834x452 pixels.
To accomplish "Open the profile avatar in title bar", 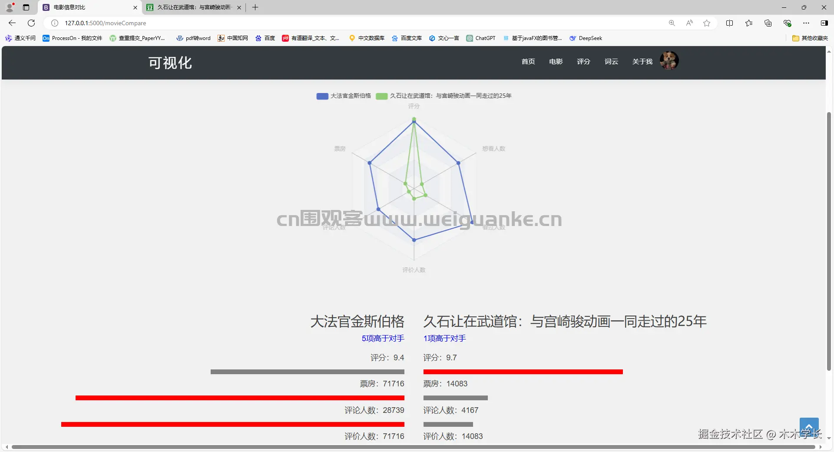I will (10, 7).
